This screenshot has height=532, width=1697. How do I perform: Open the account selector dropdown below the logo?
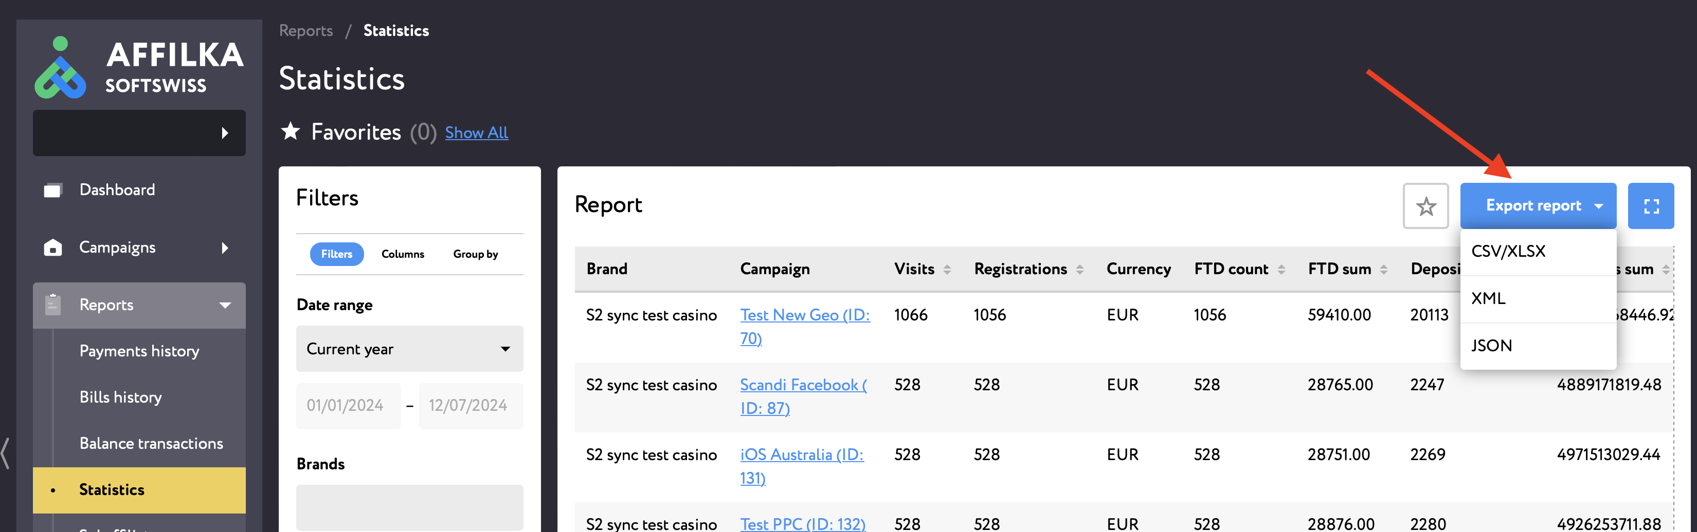point(139,133)
